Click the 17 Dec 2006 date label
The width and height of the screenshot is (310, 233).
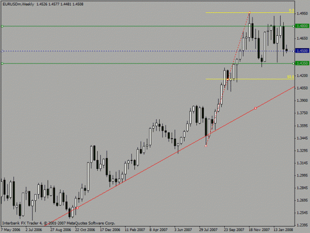point(110,230)
